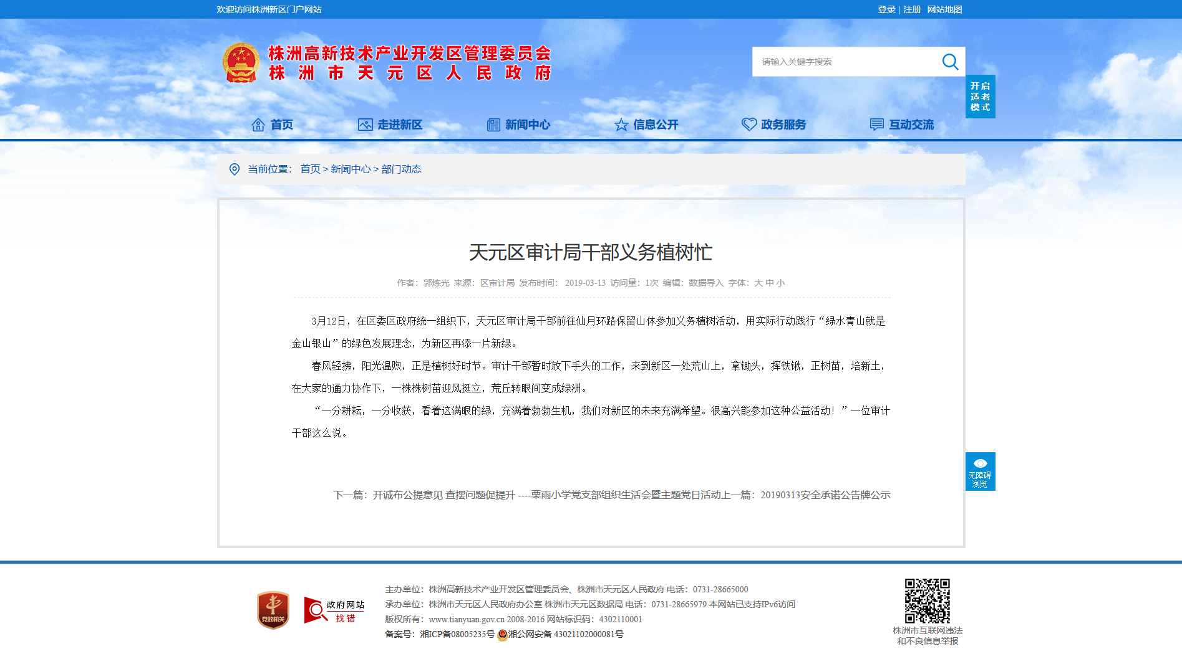1182x659 pixels.
Task: Click the home icon beside 首页
Action: point(258,125)
